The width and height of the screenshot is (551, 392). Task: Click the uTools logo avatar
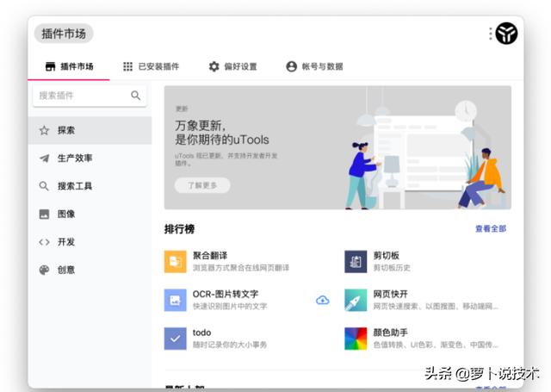(506, 34)
